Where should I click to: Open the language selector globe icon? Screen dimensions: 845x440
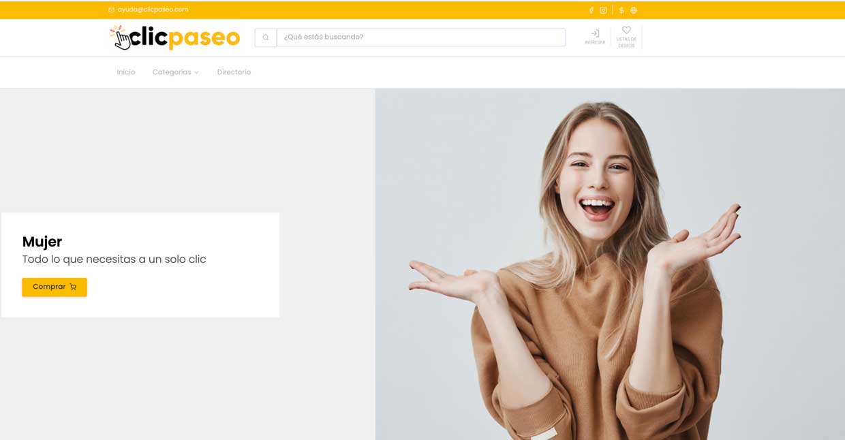pos(634,10)
